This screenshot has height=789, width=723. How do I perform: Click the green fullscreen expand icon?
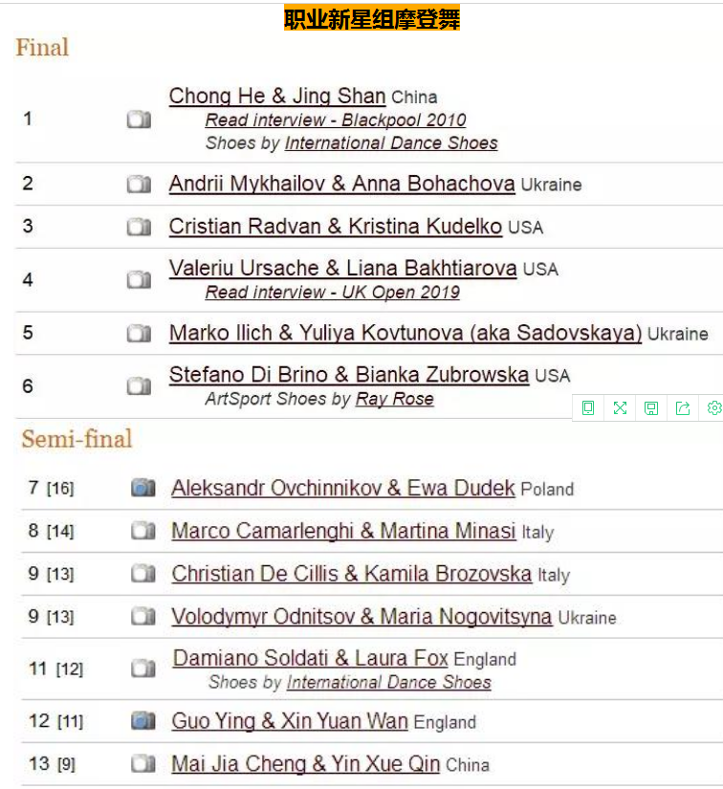coord(620,407)
